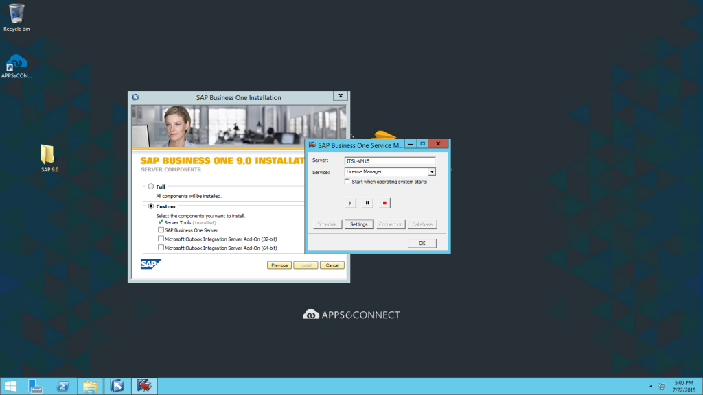Select the Full installation option
The width and height of the screenshot is (703, 395).
(x=150, y=187)
